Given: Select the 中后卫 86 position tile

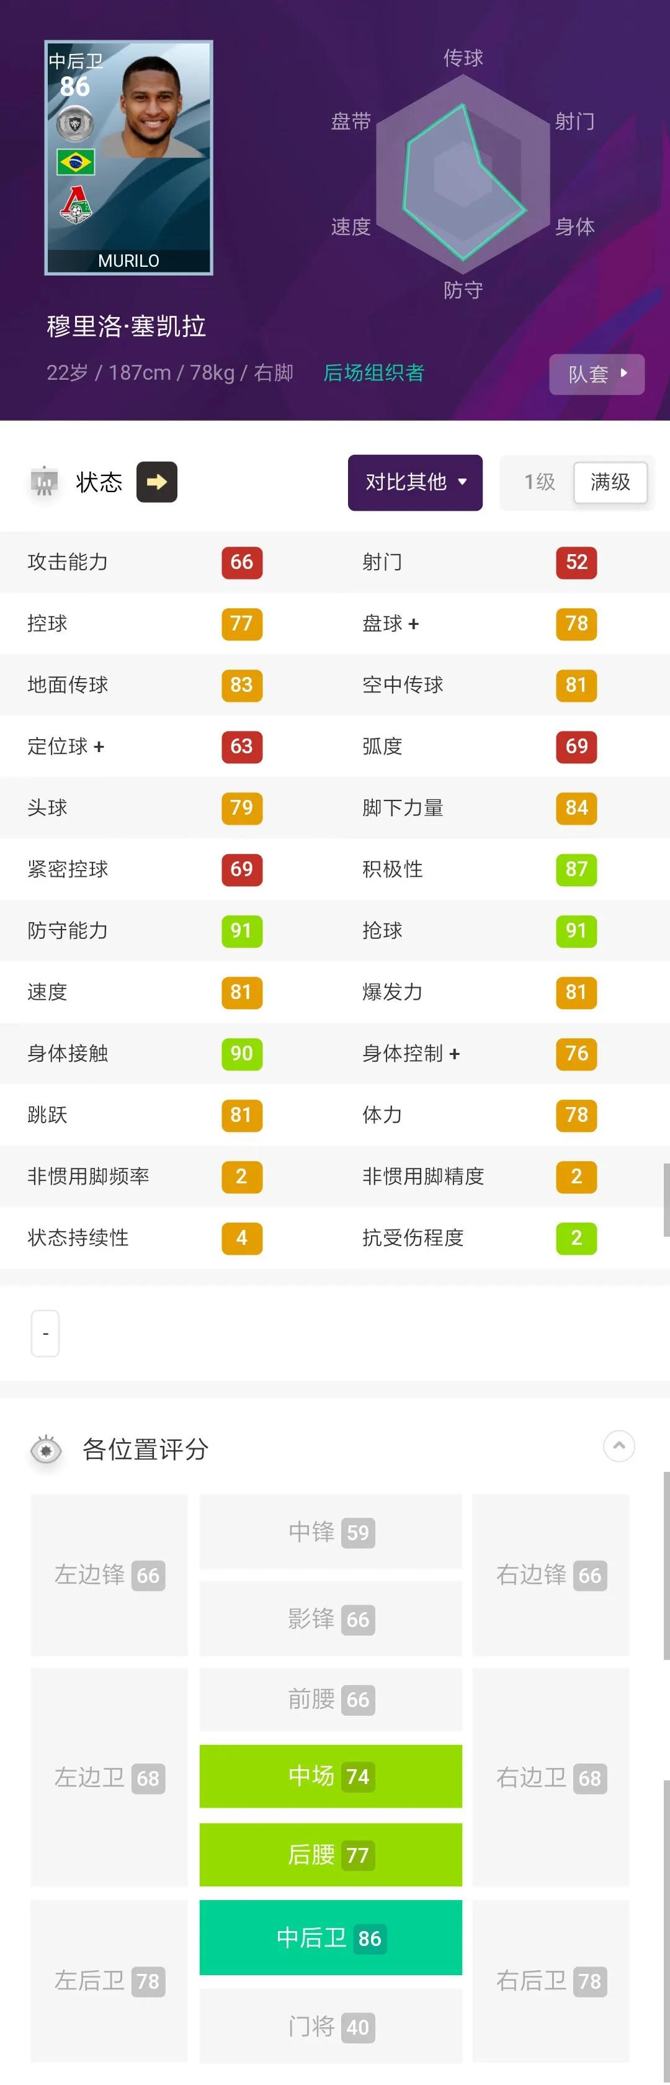Looking at the screenshot, I should point(330,1938).
